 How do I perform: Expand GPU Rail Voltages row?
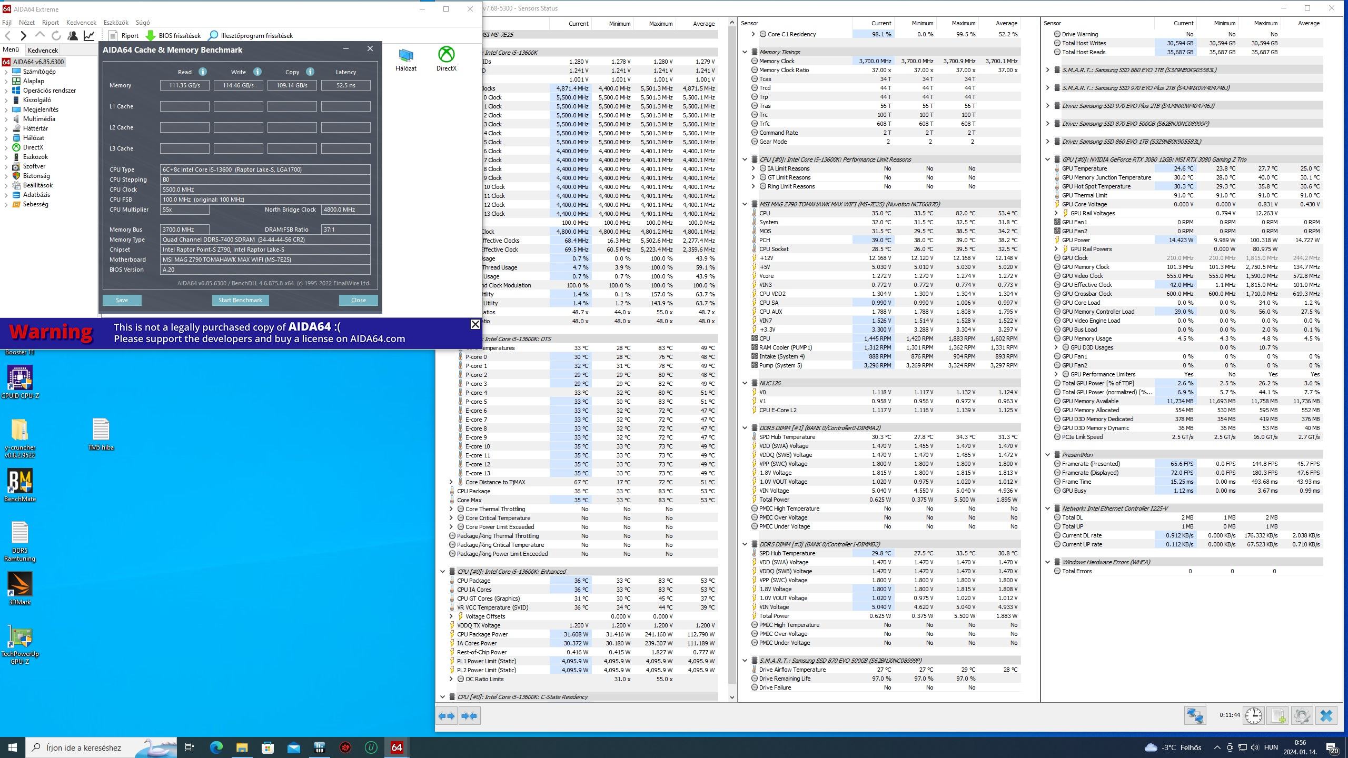[x=1055, y=213]
